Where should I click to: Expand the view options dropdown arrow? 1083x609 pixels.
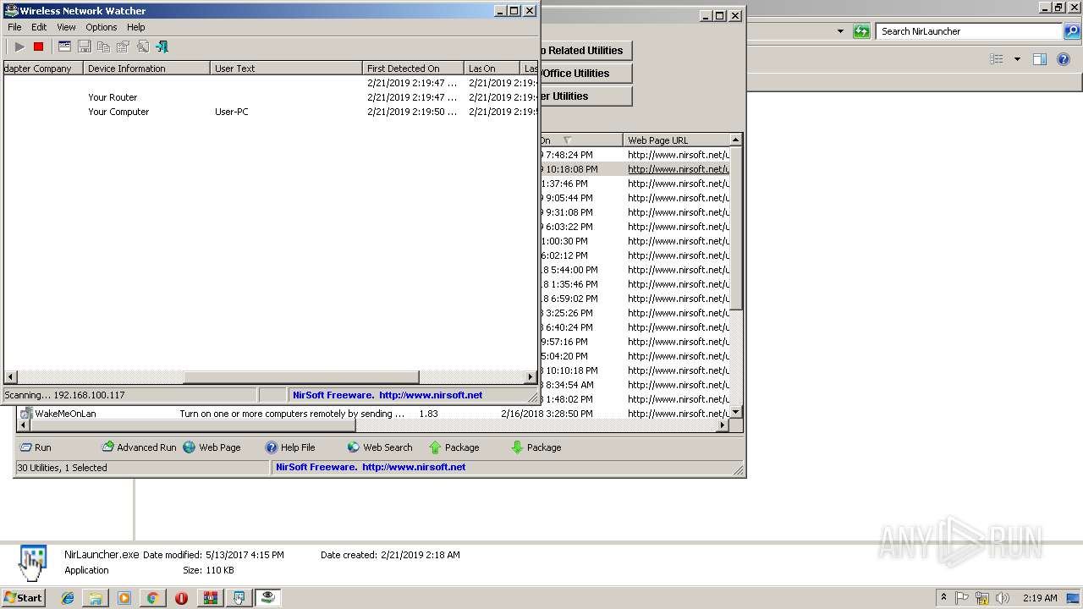pyautogui.click(x=1017, y=59)
